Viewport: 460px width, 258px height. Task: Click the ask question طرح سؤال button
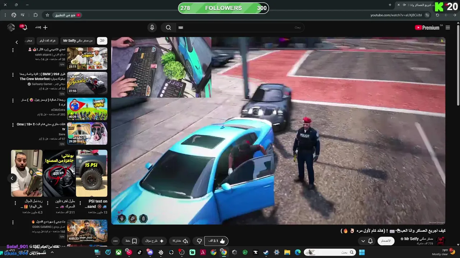(155, 241)
